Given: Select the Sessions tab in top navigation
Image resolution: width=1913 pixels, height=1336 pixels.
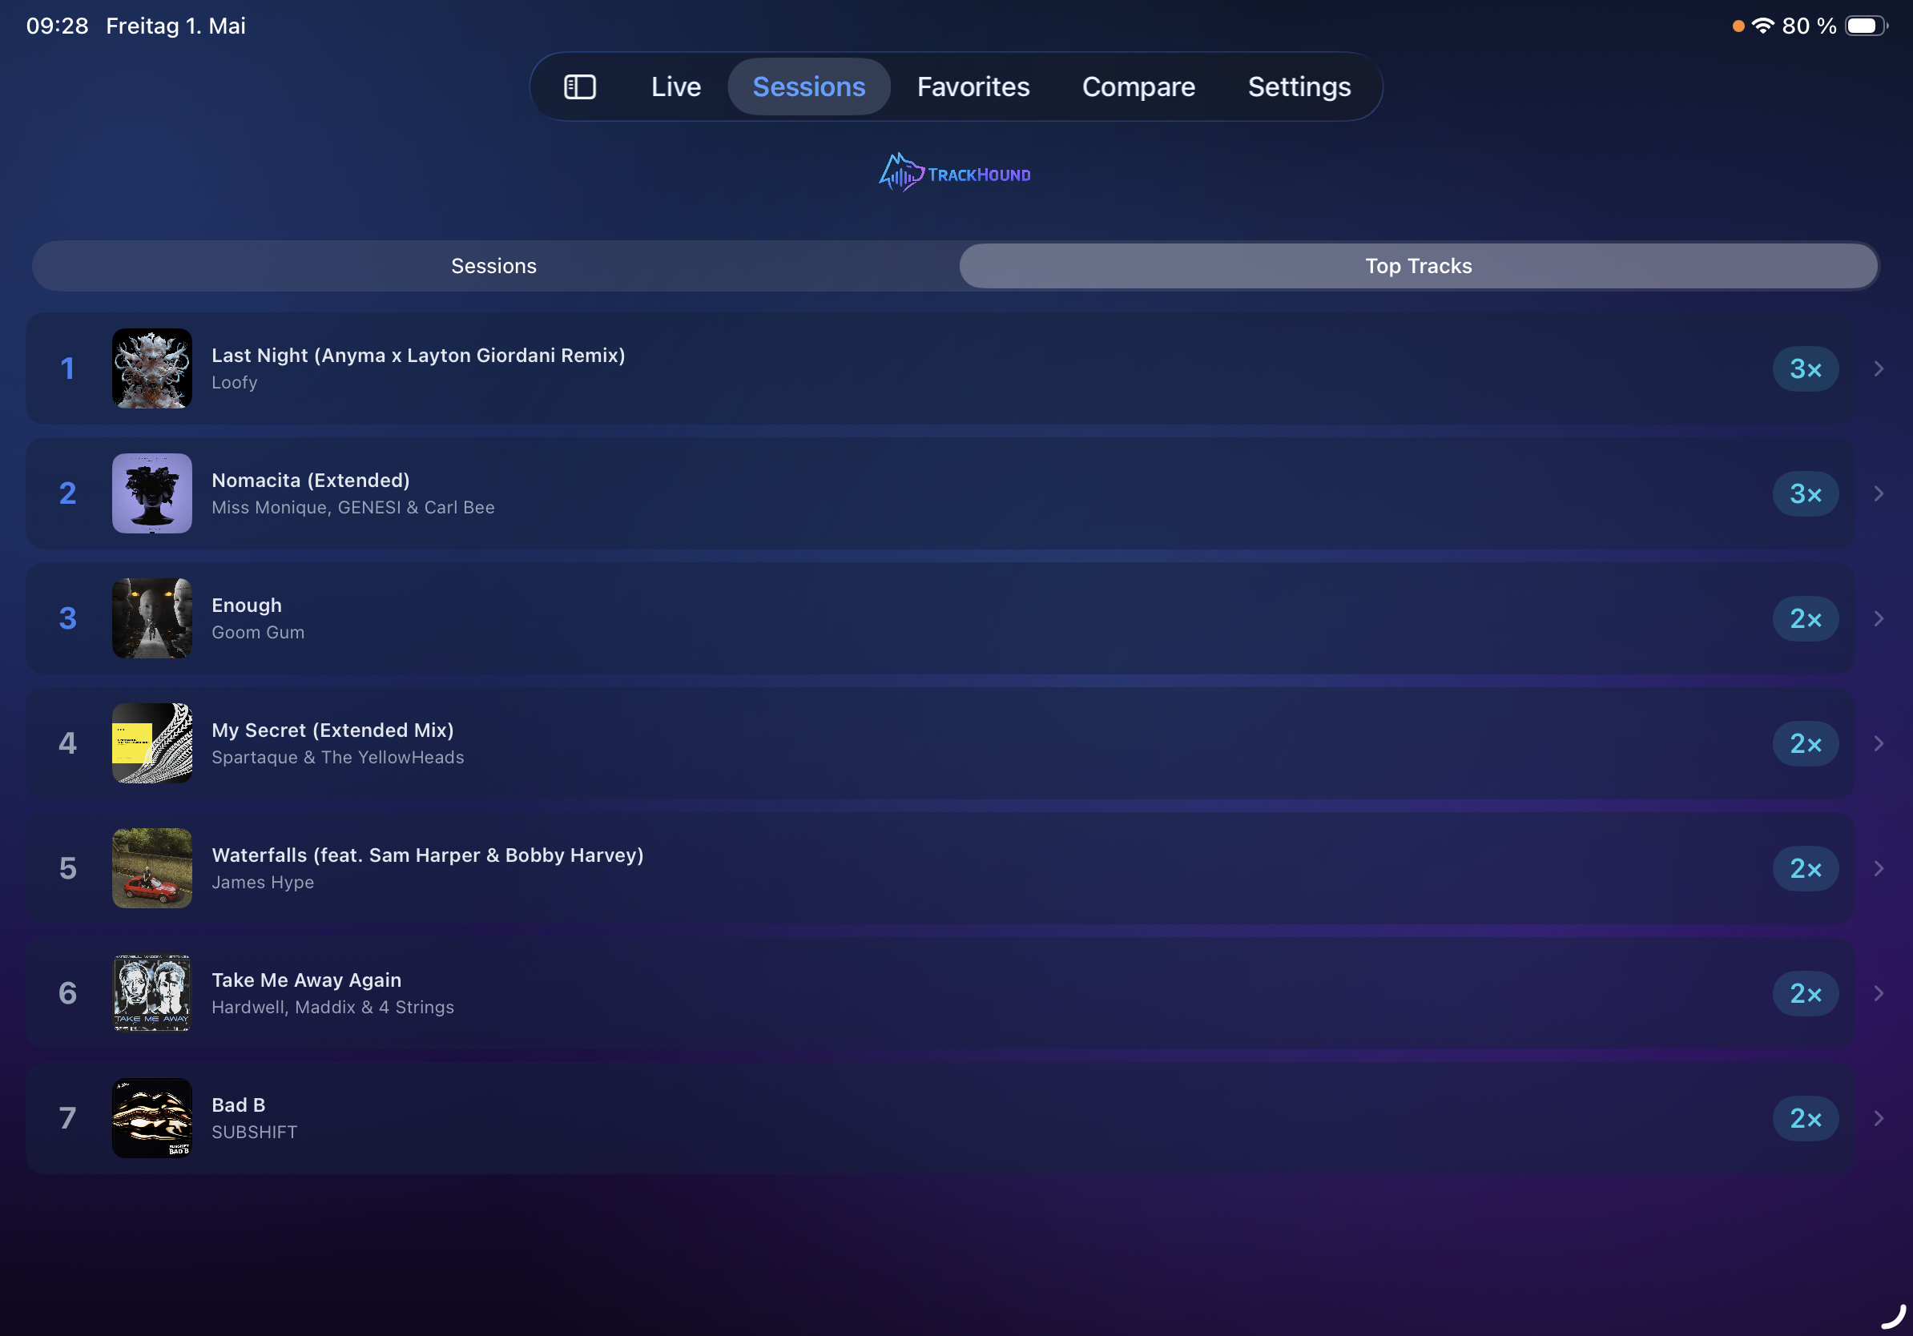Looking at the screenshot, I should (x=808, y=87).
